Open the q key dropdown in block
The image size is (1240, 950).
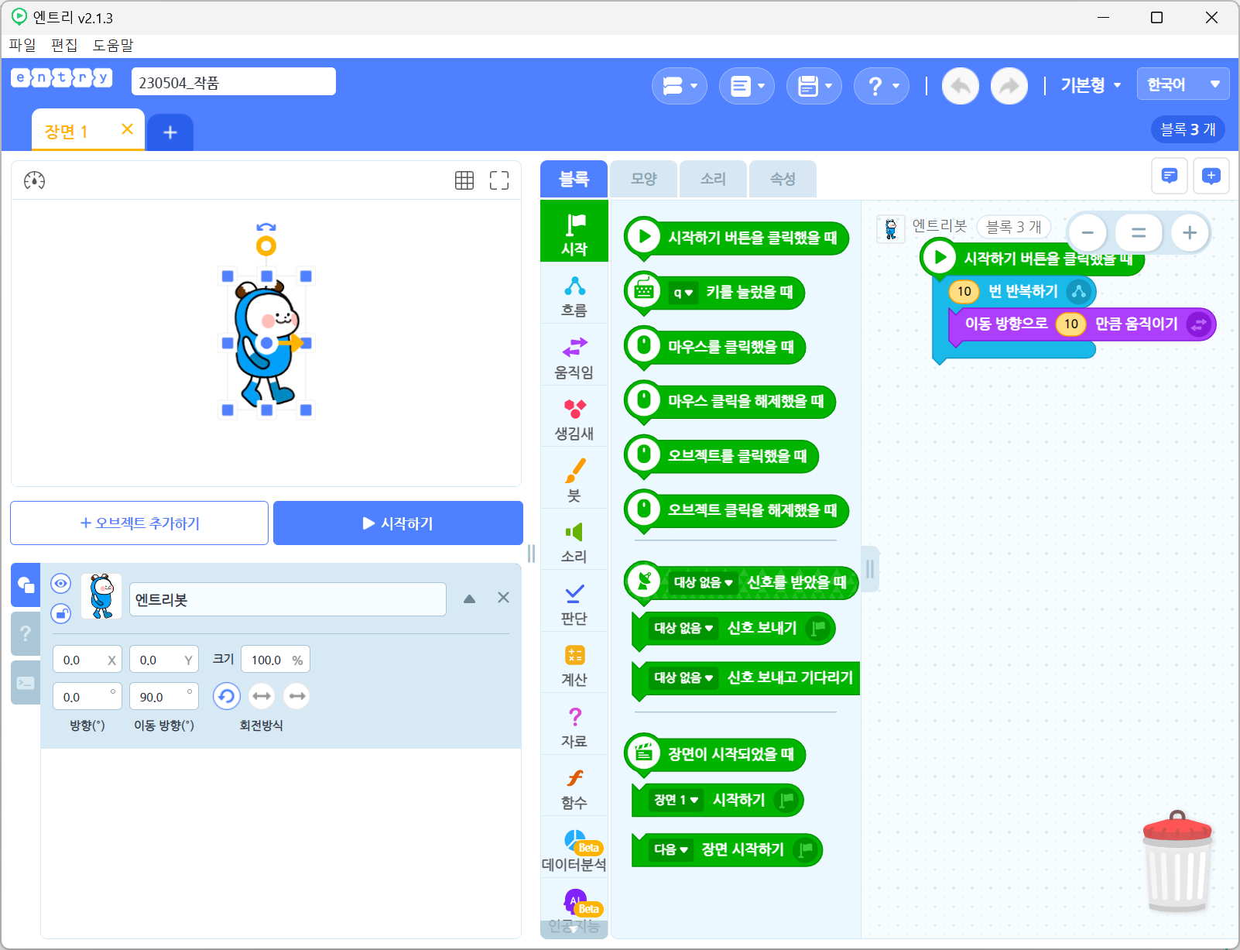point(683,293)
